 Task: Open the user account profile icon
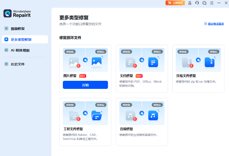coord(190,3)
